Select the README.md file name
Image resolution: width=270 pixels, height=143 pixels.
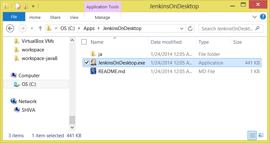pos(111,71)
